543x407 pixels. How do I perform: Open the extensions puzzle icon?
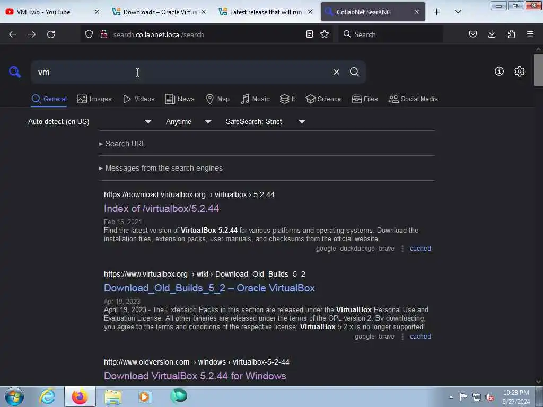coord(511,34)
